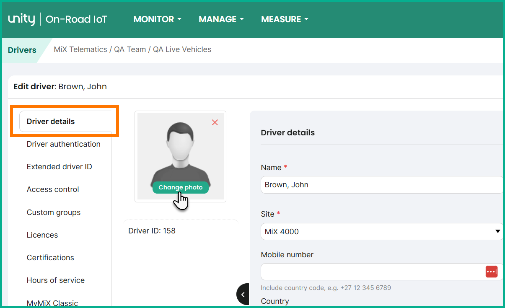Open the Custom groups section
This screenshot has width=505, height=308.
54,212
